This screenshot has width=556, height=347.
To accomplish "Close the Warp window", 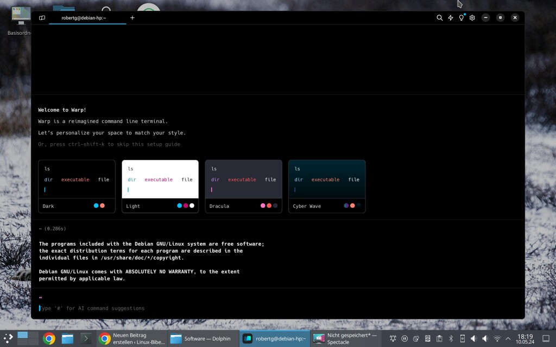I will [x=515, y=18].
